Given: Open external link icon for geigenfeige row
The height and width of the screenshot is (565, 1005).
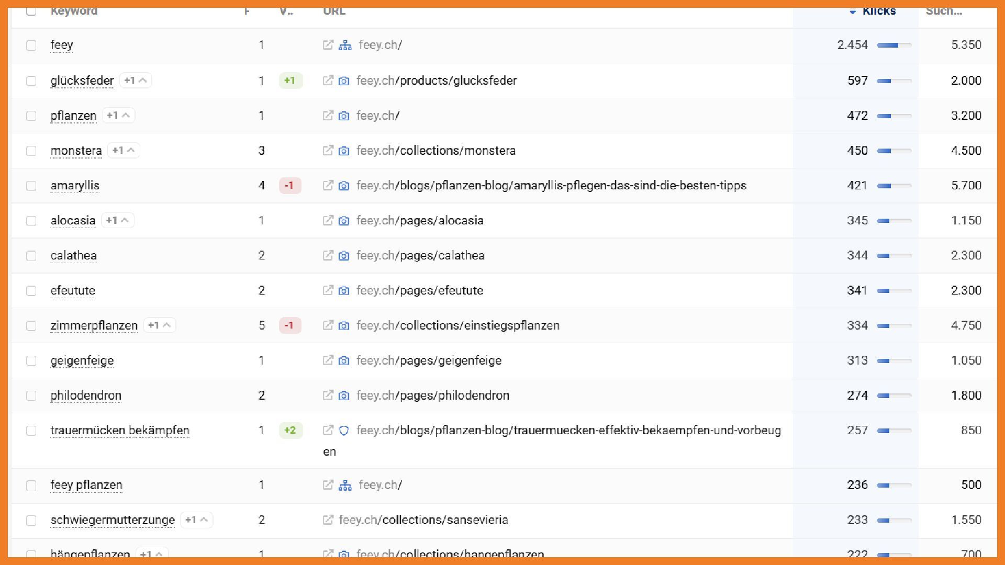Looking at the screenshot, I should point(328,360).
